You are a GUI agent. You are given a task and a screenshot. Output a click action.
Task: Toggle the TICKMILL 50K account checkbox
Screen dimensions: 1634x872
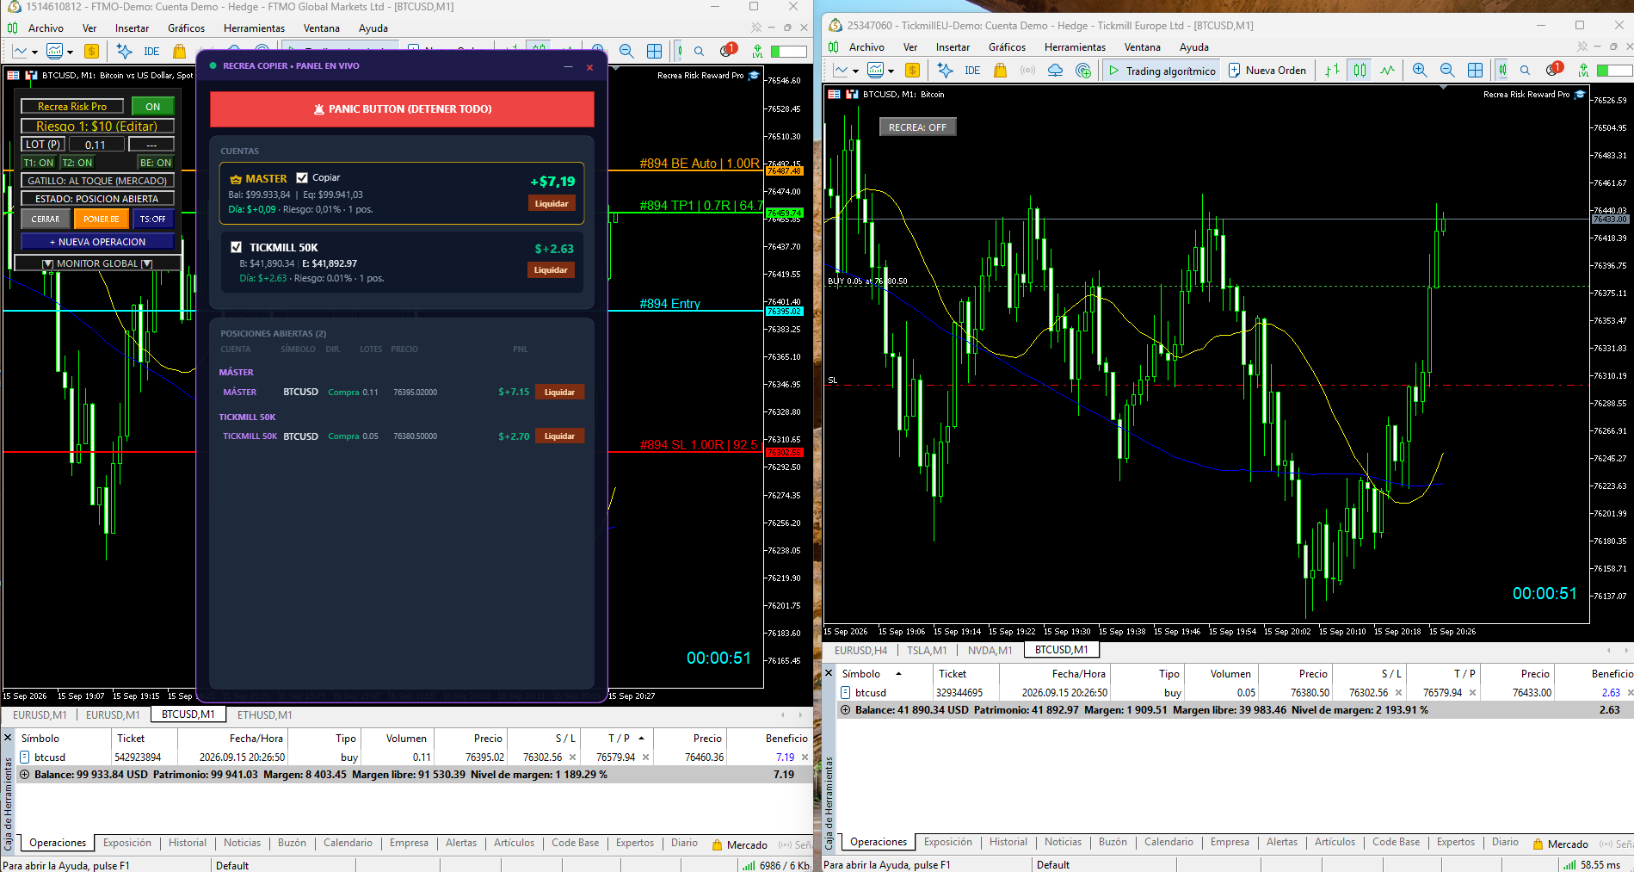tap(236, 247)
